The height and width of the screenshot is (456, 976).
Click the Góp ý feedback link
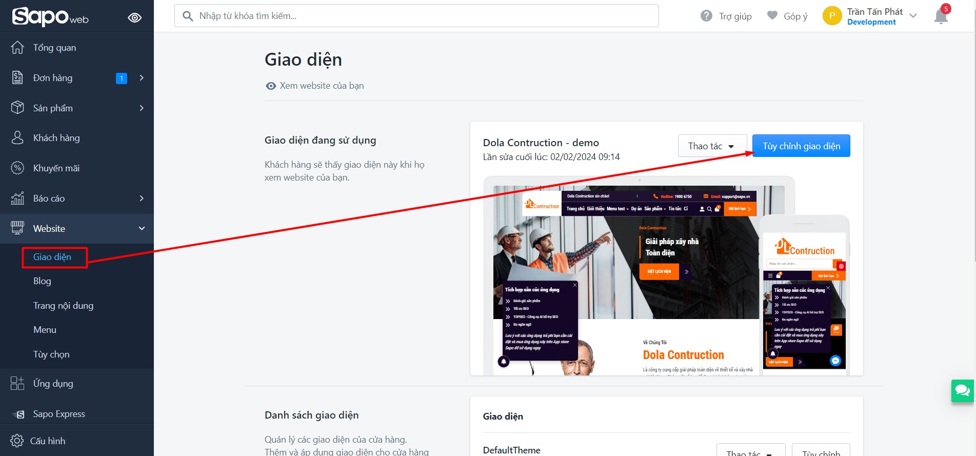[795, 16]
